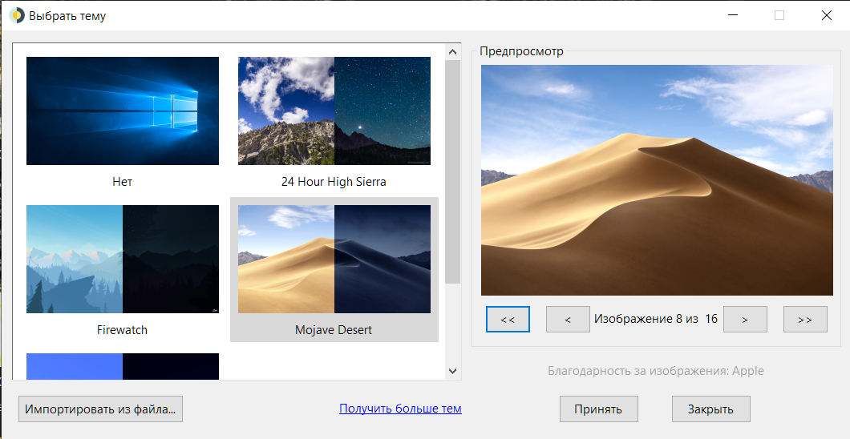
Task: Minimize the 'Выбрать тему' window
Action: [732, 15]
